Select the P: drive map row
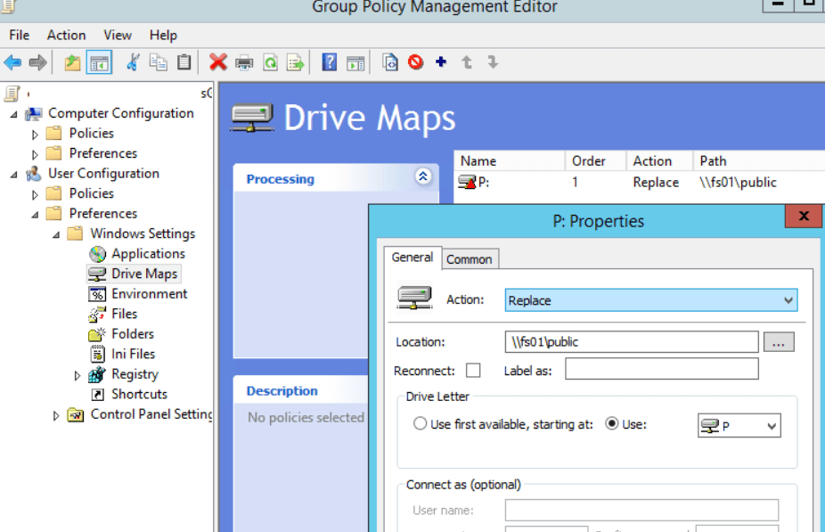The image size is (825, 532). coord(640,183)
